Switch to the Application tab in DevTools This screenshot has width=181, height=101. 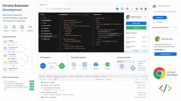tap(96, 76)
